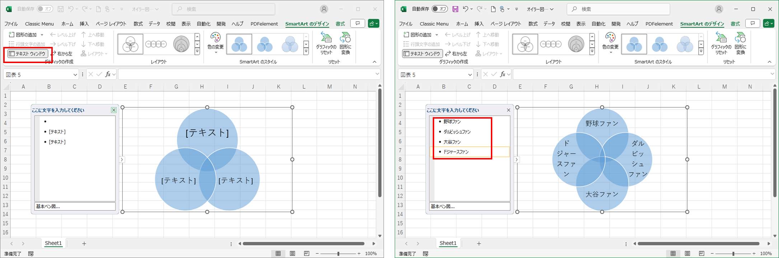The width and height of the screenshot is (779, 258).
Task: Click 基本ベン図 label in left text pane
Action: (48, 206)
